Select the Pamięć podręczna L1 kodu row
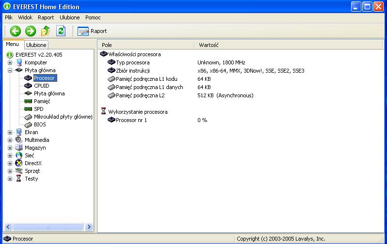387x244 pixels. (241, 79)
